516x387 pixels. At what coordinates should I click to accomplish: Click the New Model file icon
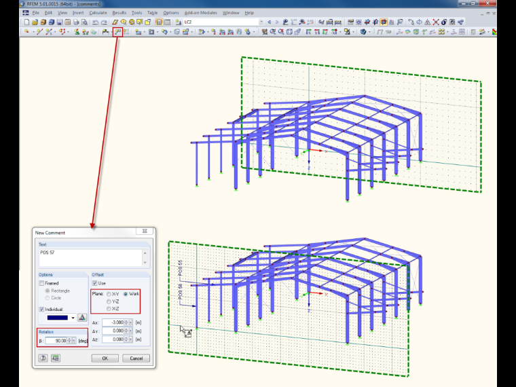[26, 22]
